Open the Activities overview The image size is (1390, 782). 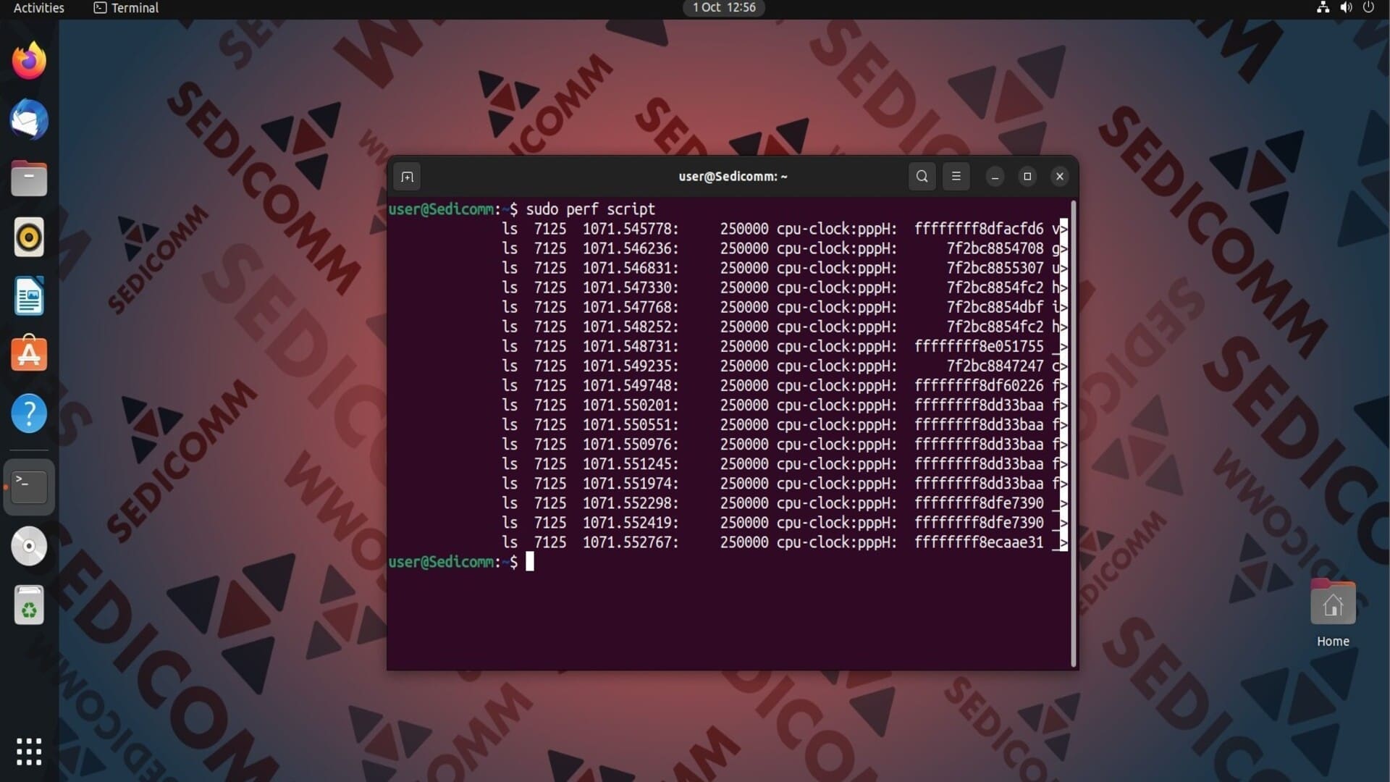pyautogui.click(x=39, y=7)
